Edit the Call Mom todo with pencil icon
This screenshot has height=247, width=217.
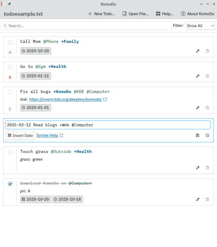(x=198, y=51)
